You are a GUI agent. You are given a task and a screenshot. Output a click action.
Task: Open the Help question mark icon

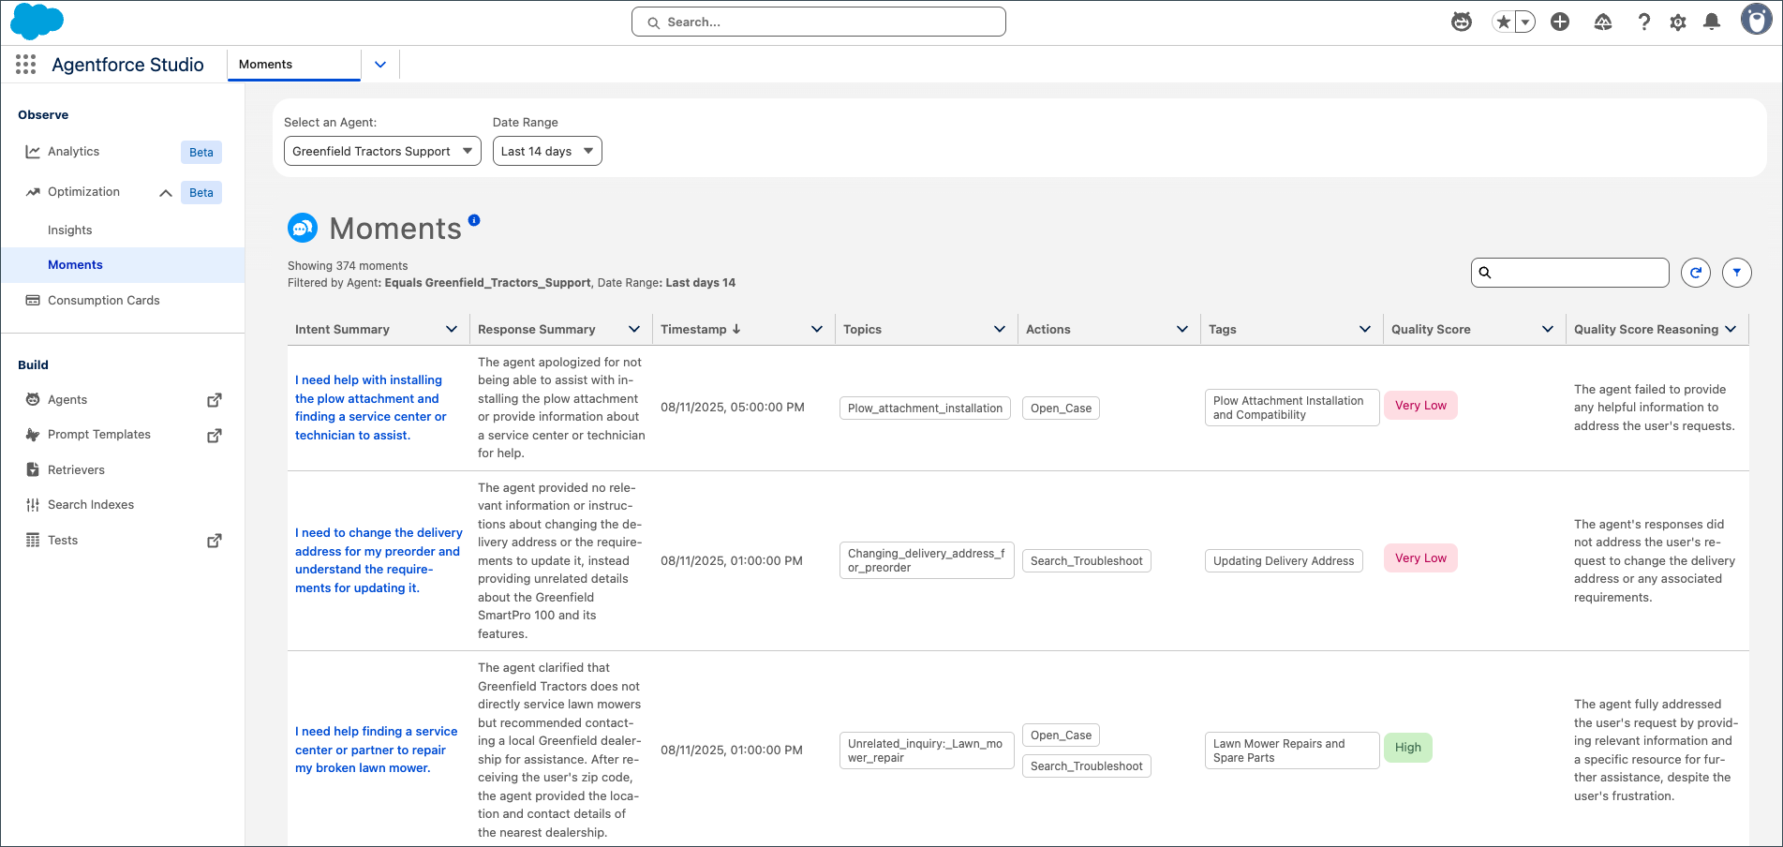click(x=1643, y=22)
